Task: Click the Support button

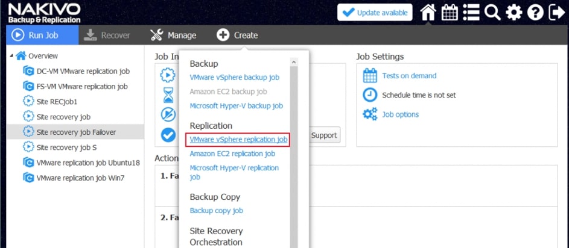Action: [324, 135]
